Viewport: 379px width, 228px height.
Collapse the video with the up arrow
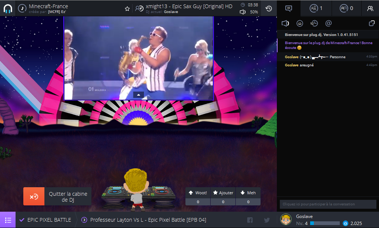point(138,95)
